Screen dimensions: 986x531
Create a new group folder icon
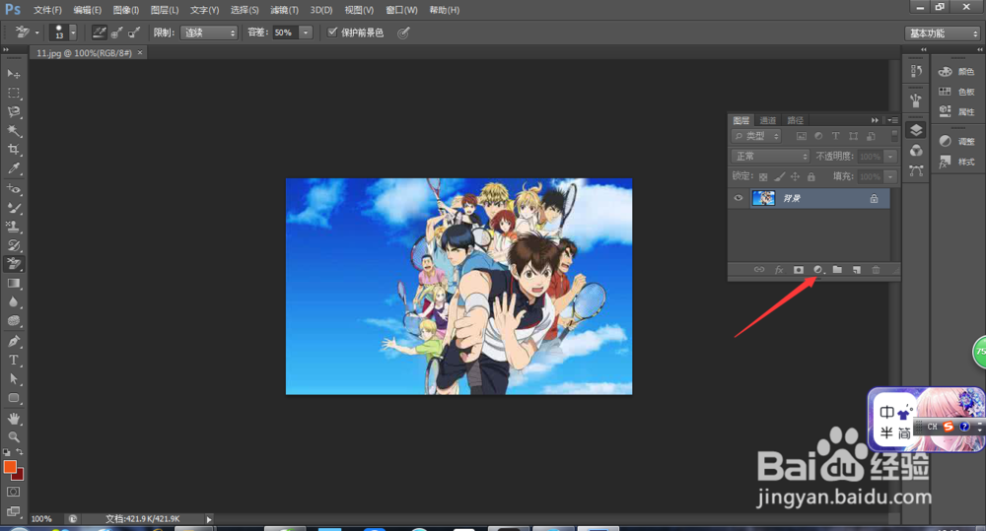pyautogui.click(x=837, y=270)
